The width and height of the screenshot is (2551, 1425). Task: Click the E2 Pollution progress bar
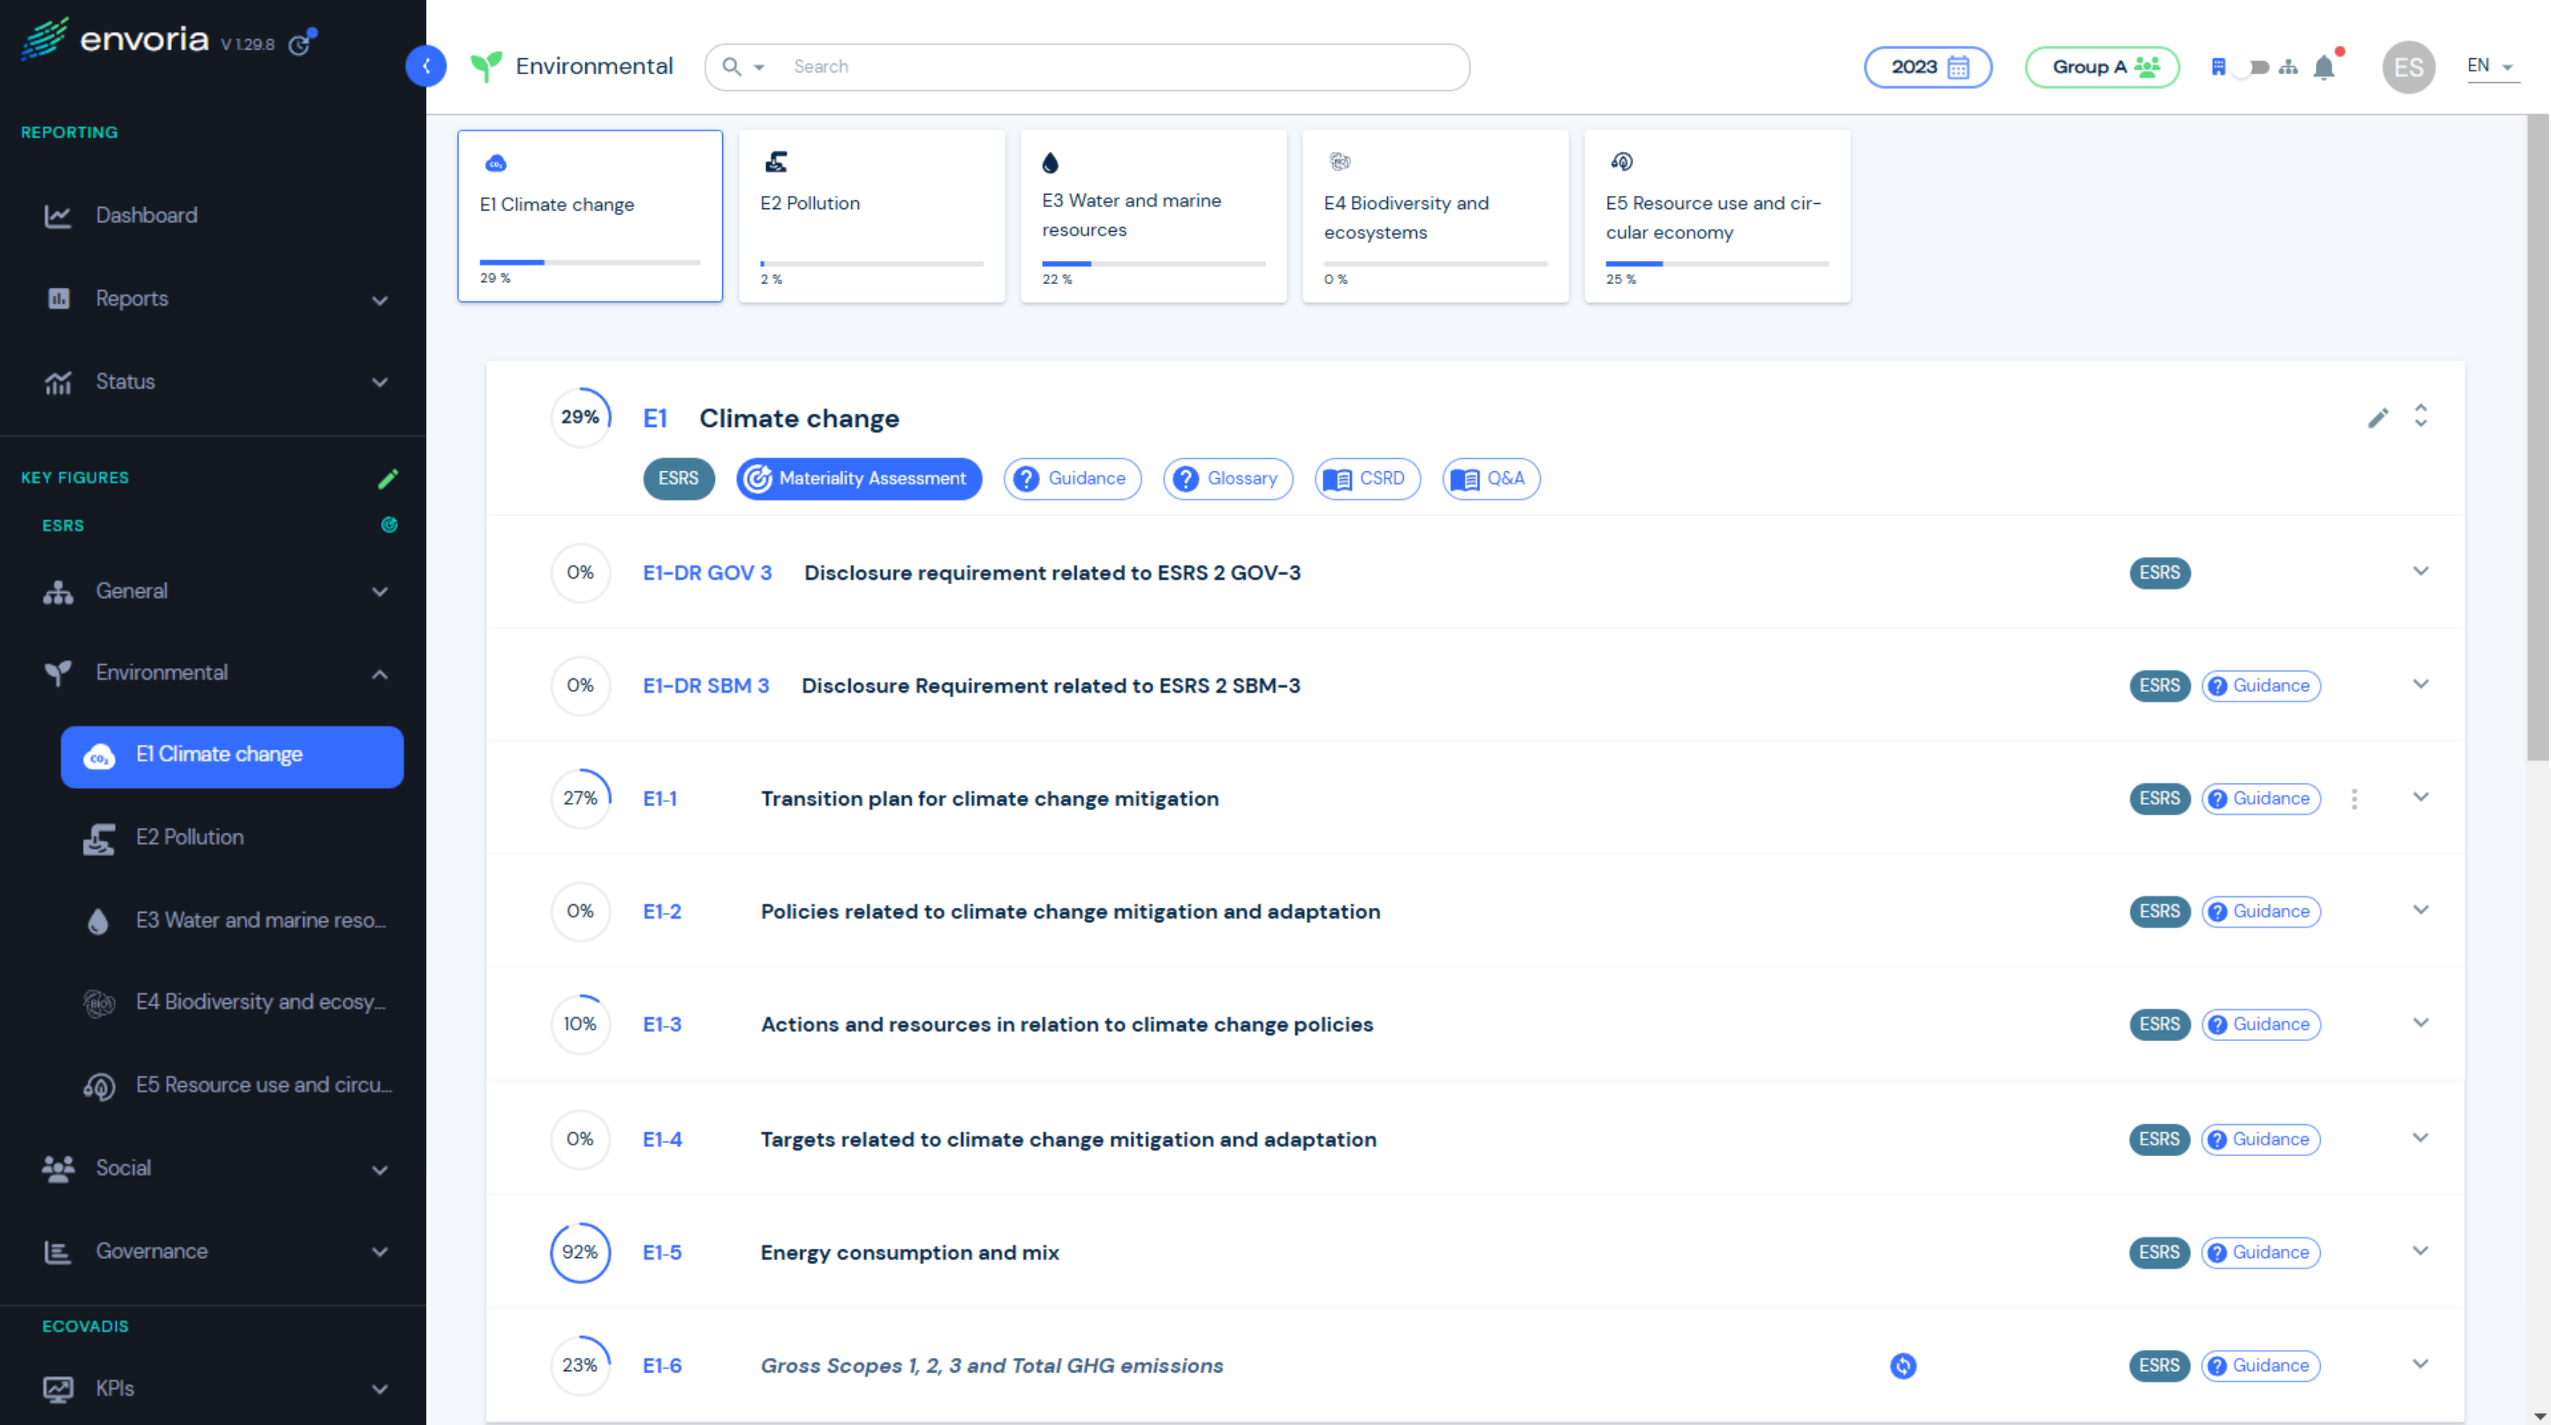coord(870,263)
